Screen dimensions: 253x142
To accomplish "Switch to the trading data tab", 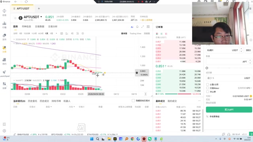I will tap(40, 26).
